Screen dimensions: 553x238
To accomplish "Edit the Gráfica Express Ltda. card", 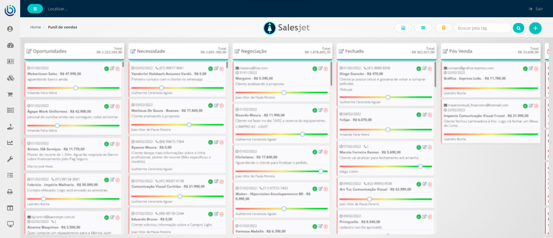I will (x=531, y=68).
